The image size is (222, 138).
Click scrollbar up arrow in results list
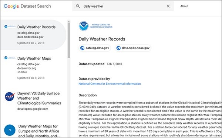[69, 21]
